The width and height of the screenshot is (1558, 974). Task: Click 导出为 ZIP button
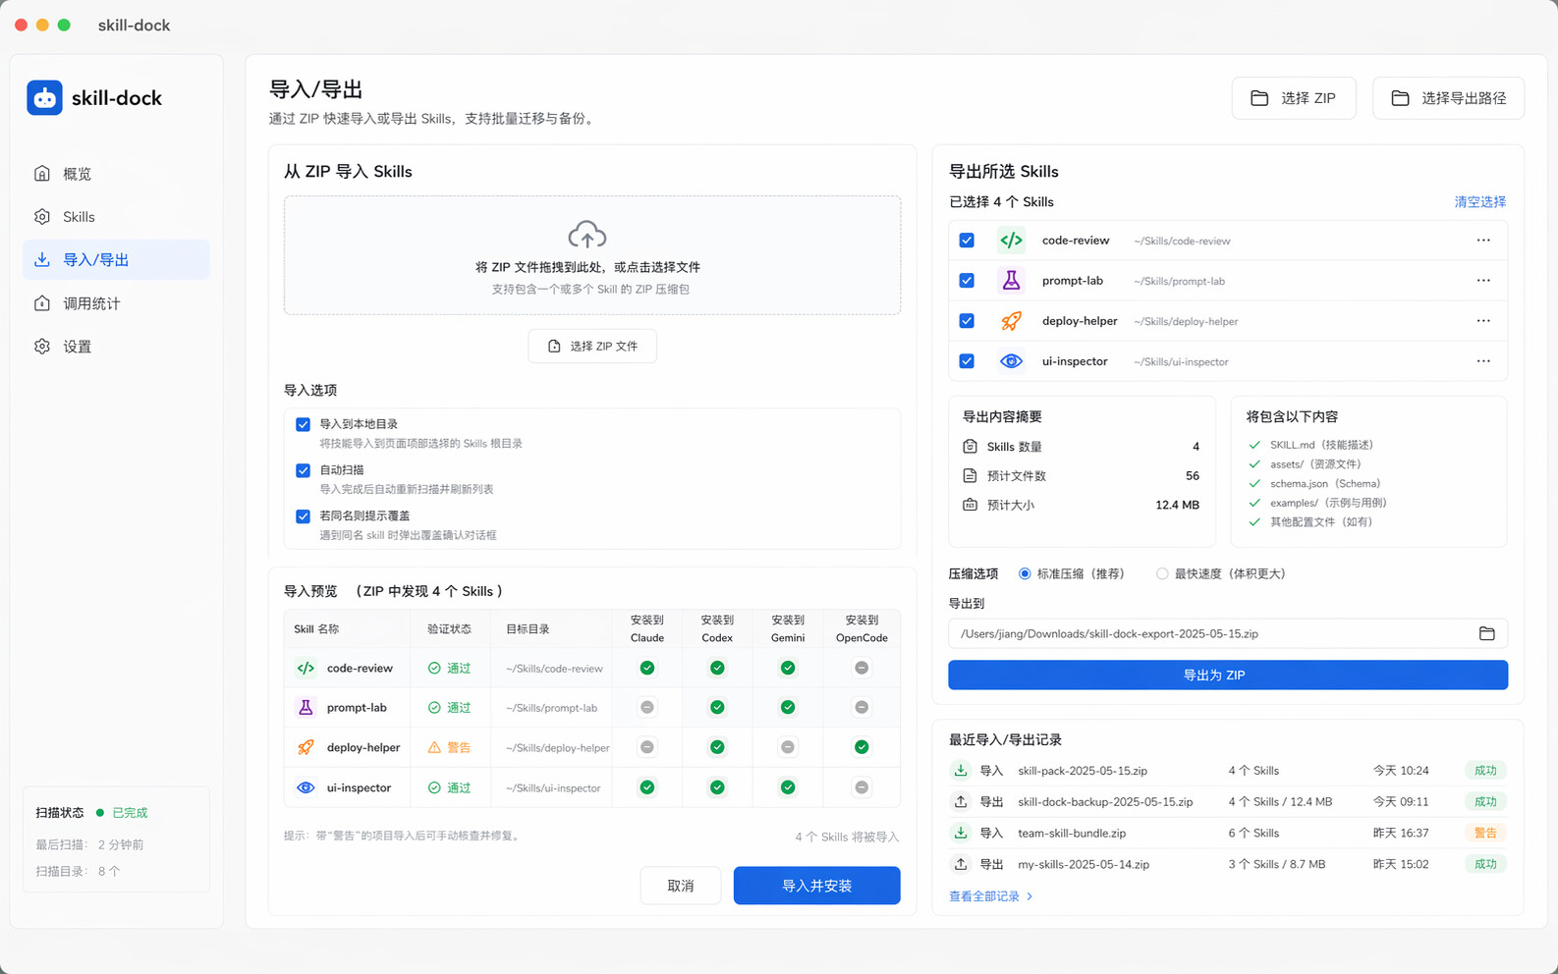tap(1228, 676)
